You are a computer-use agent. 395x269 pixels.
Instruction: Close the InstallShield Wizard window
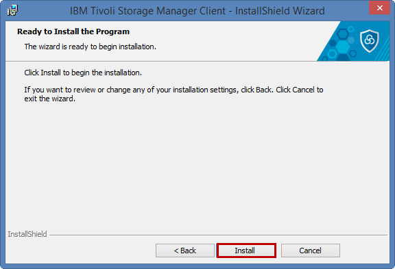tap(380, 8)
